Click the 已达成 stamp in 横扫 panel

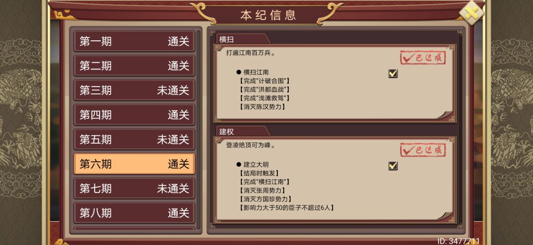pos(422,58)
